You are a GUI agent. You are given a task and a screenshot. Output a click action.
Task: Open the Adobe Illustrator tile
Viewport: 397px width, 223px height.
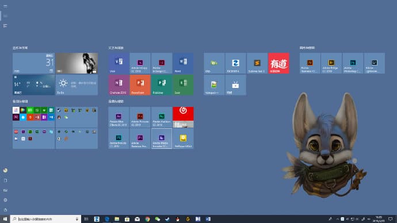point(310,63)
